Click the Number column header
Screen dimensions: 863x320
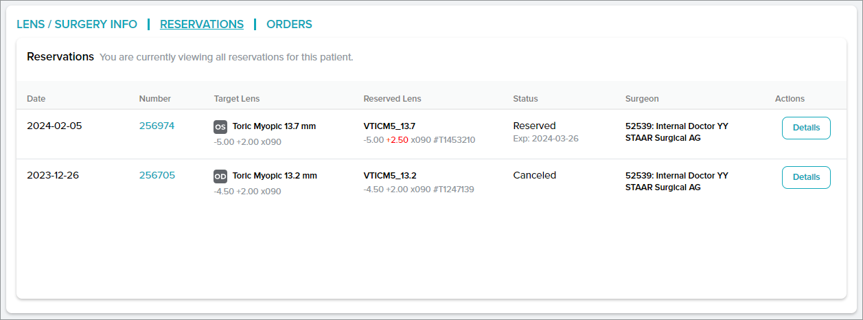click(154, 99)
